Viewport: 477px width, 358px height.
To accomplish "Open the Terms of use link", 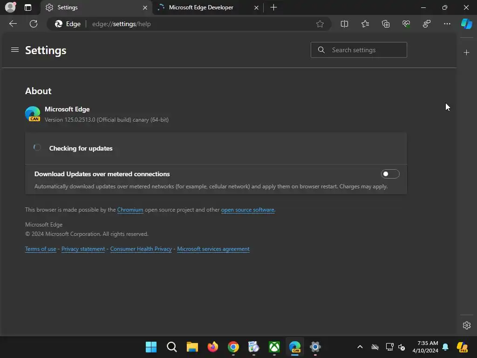I will [x=41, y=249].
